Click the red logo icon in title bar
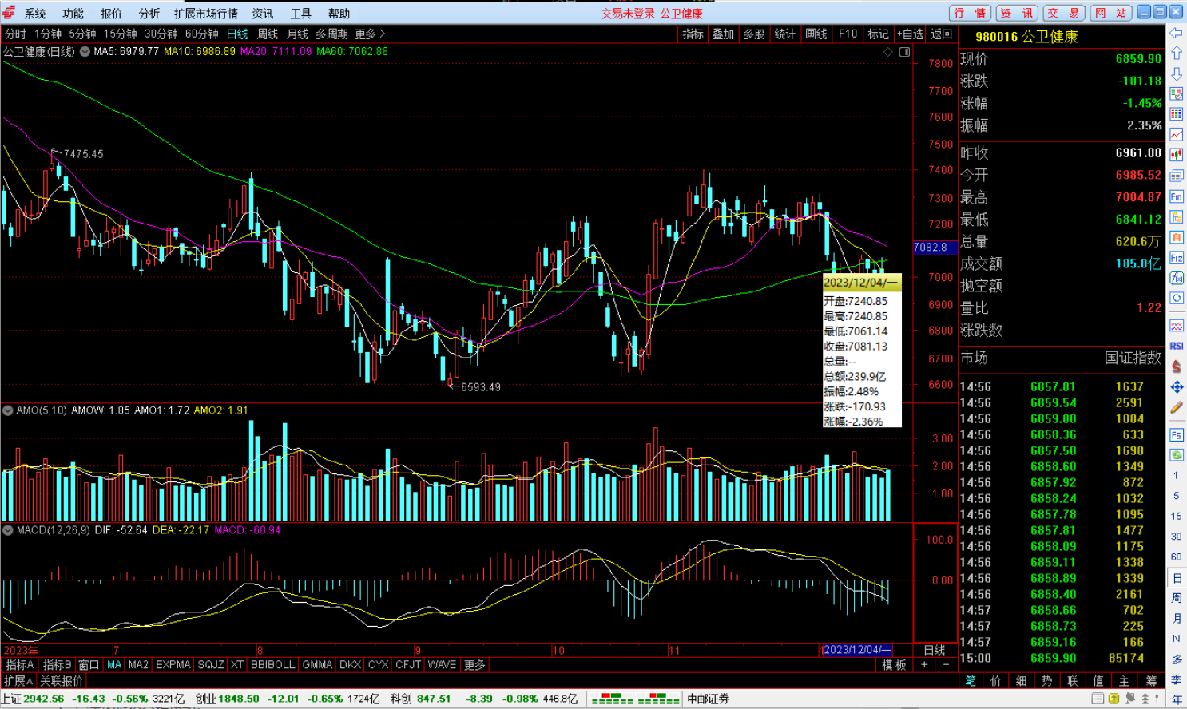1187x709 pixels. [9, 13]
